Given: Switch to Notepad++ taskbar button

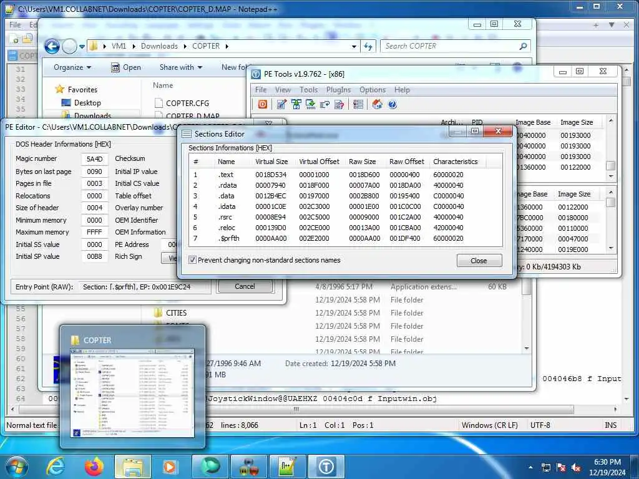Looking at the screenshot, I should [x=287, y=467].
